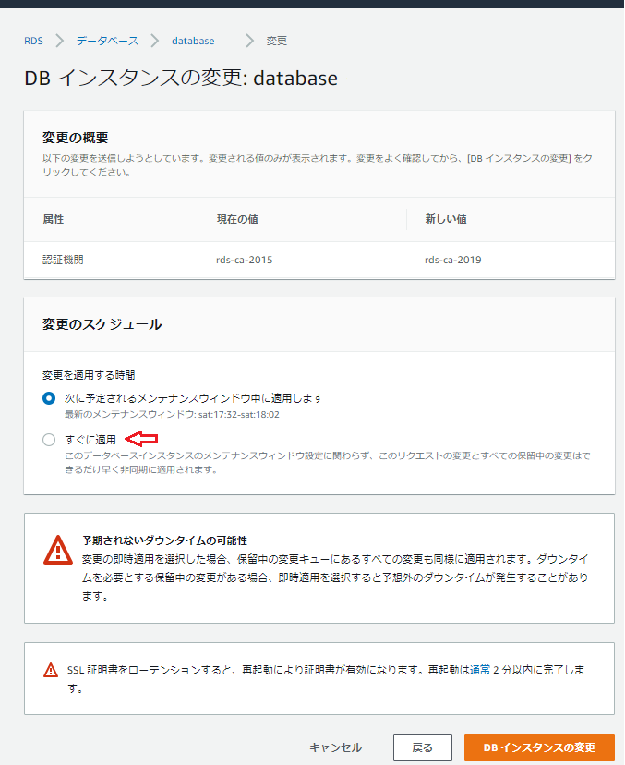Click the 属性 column header
The image size is (625, 765).
[54, 220]
